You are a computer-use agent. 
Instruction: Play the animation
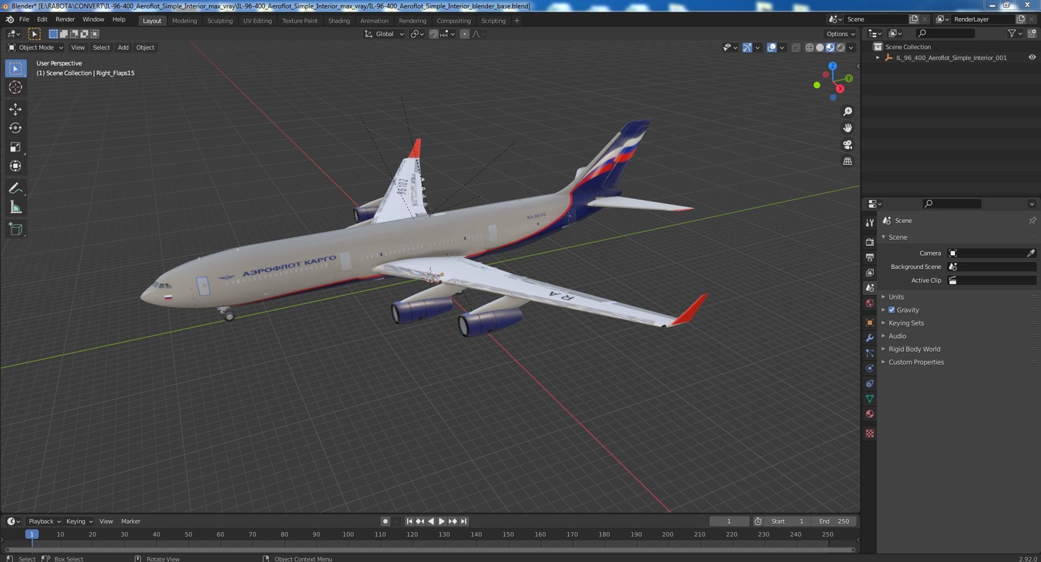point(442,521)
